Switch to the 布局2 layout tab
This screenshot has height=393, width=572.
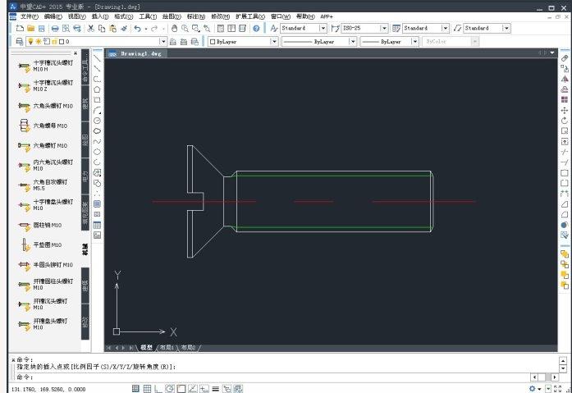pos(188,347)
